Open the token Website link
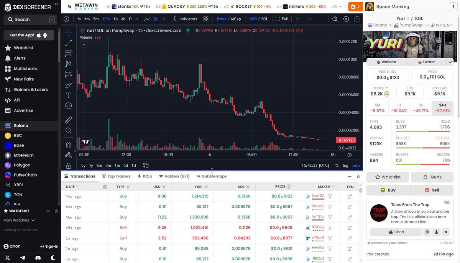The image size is (460, 263). (386, 62)
